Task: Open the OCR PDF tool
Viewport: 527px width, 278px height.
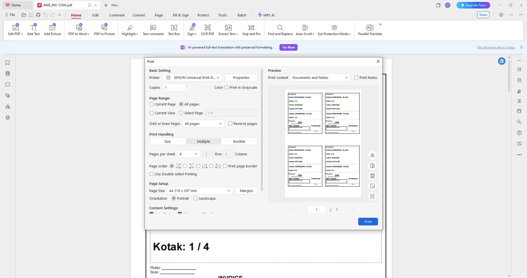Action: click(x=208, y=30)
